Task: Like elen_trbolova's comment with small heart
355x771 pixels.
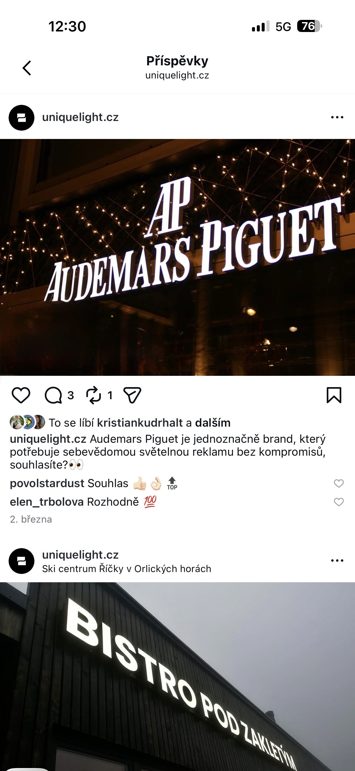Action: 339,502
